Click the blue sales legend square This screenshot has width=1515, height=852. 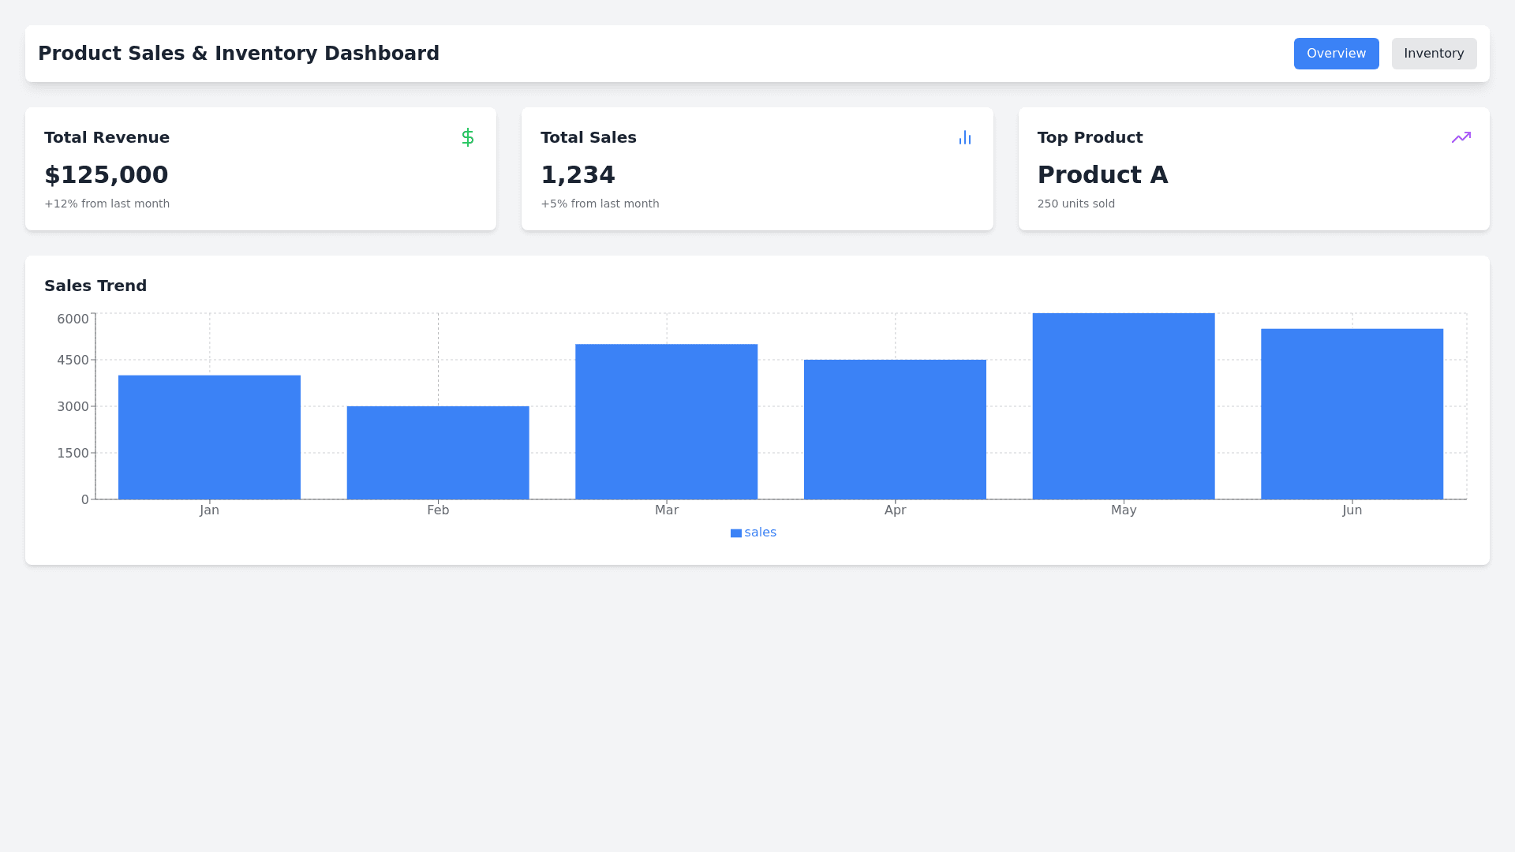[735, 533]
